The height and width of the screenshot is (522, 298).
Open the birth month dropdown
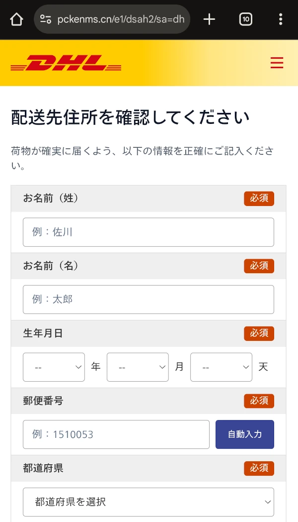(x=138, y=367)
